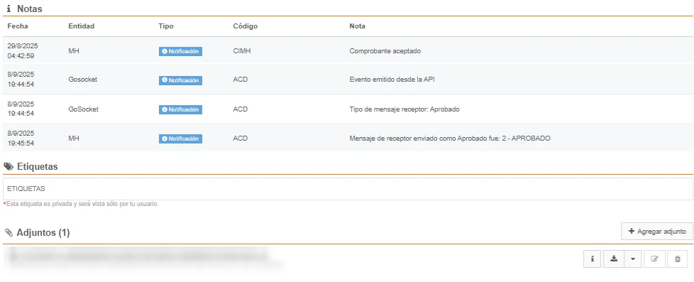Select the Comprobante aceptado note row
The height and width of the screenshot is (282, 694).
(x=348, y=51)
